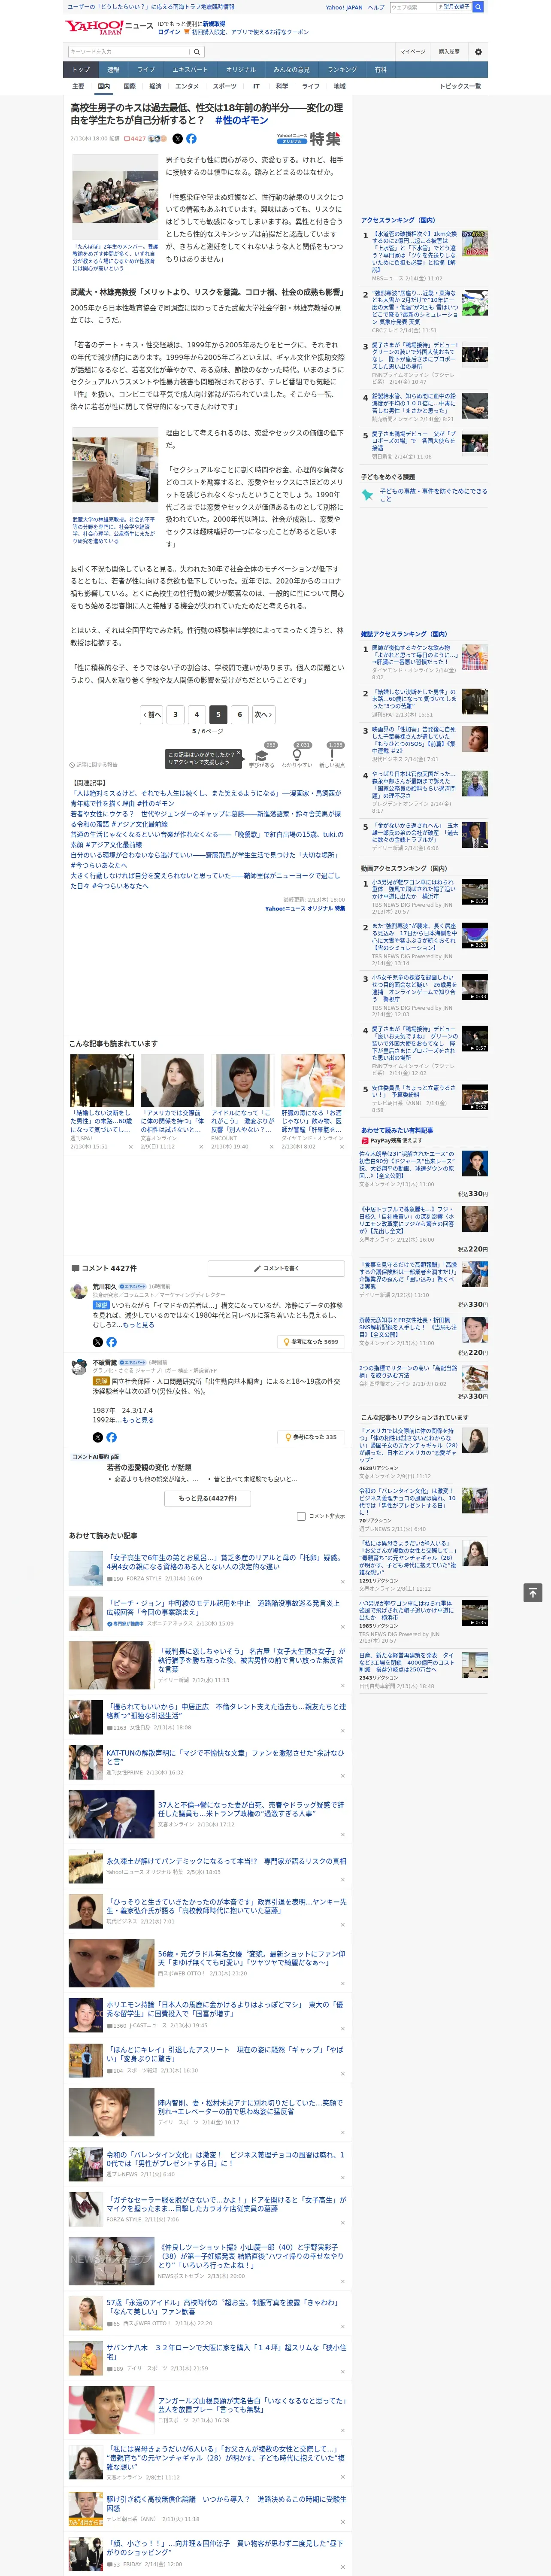The height and width of the screenshot is (2576, 551).
Task: Open page 6 of the article
Action: 239,714
